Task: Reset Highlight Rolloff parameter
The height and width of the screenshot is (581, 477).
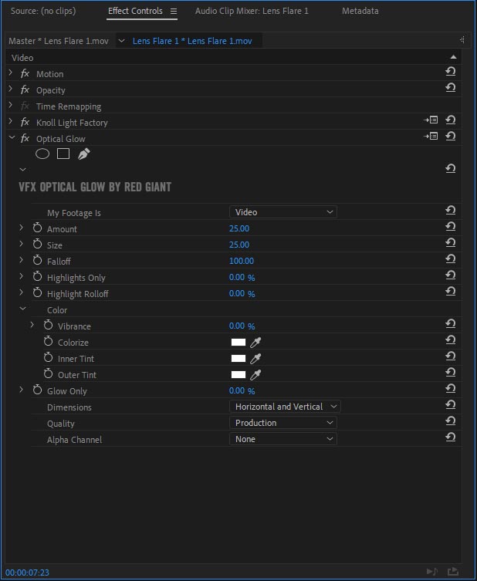Action: click(x=450, y=291)
